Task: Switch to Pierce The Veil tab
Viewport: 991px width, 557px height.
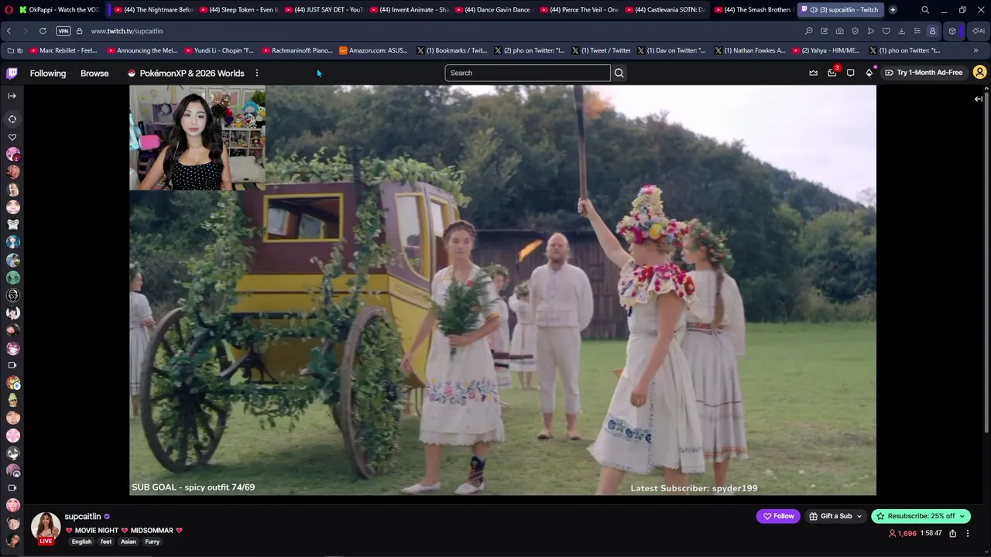Action: (579, 9)
